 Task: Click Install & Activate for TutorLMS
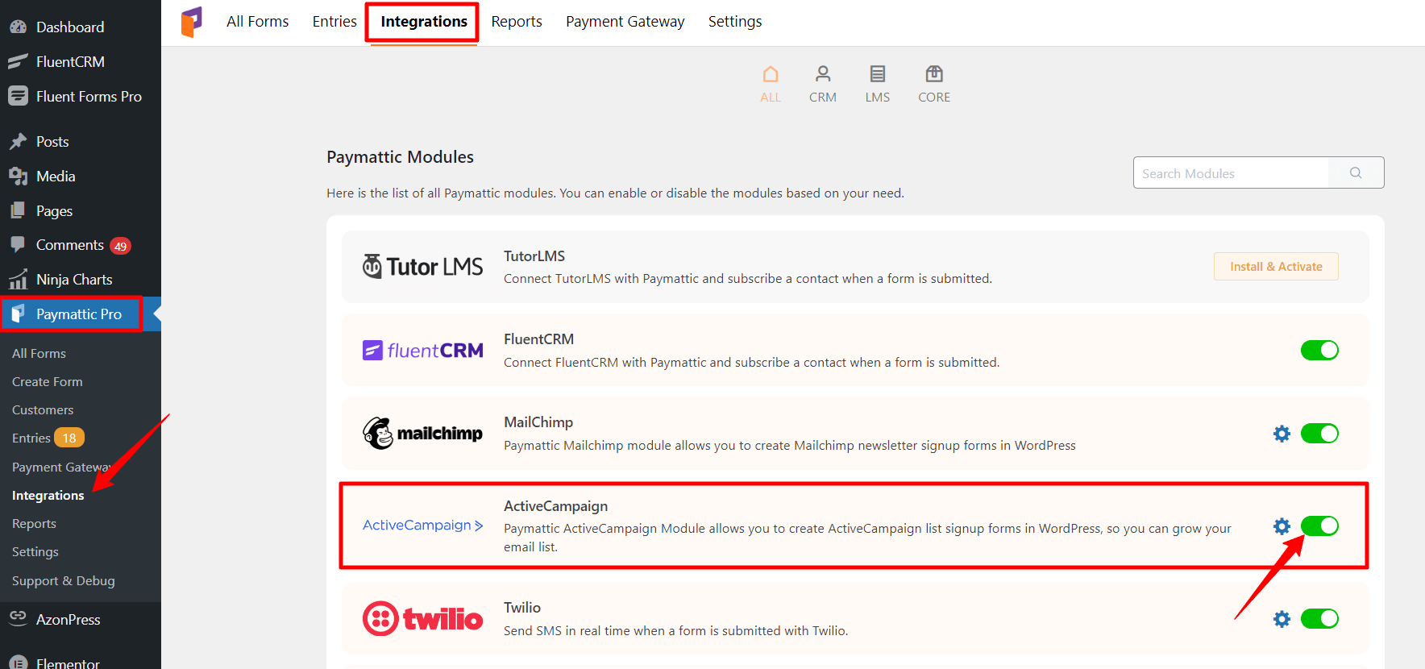1276,267
